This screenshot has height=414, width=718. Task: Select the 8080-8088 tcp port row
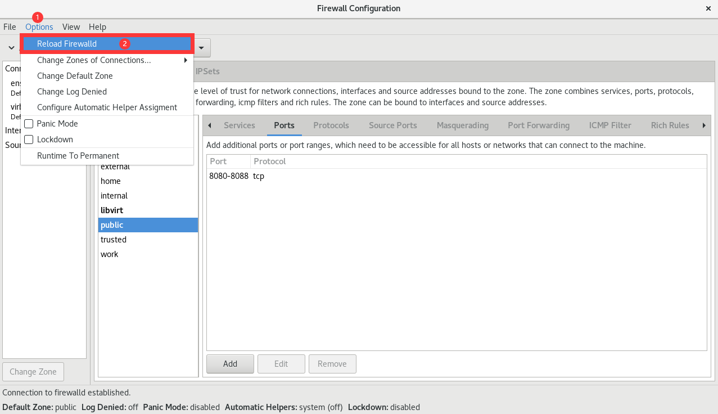pos(456,176)
